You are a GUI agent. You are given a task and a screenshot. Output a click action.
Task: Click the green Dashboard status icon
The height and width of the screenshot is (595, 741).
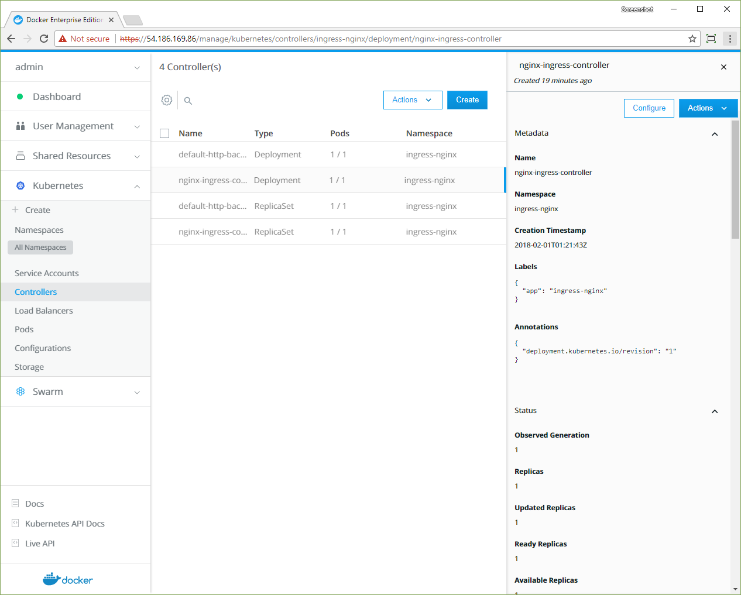[20, 97]
